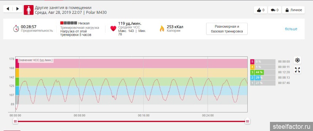
Task: Select heart rate zone 5 bar
Action: click(263, 61)
